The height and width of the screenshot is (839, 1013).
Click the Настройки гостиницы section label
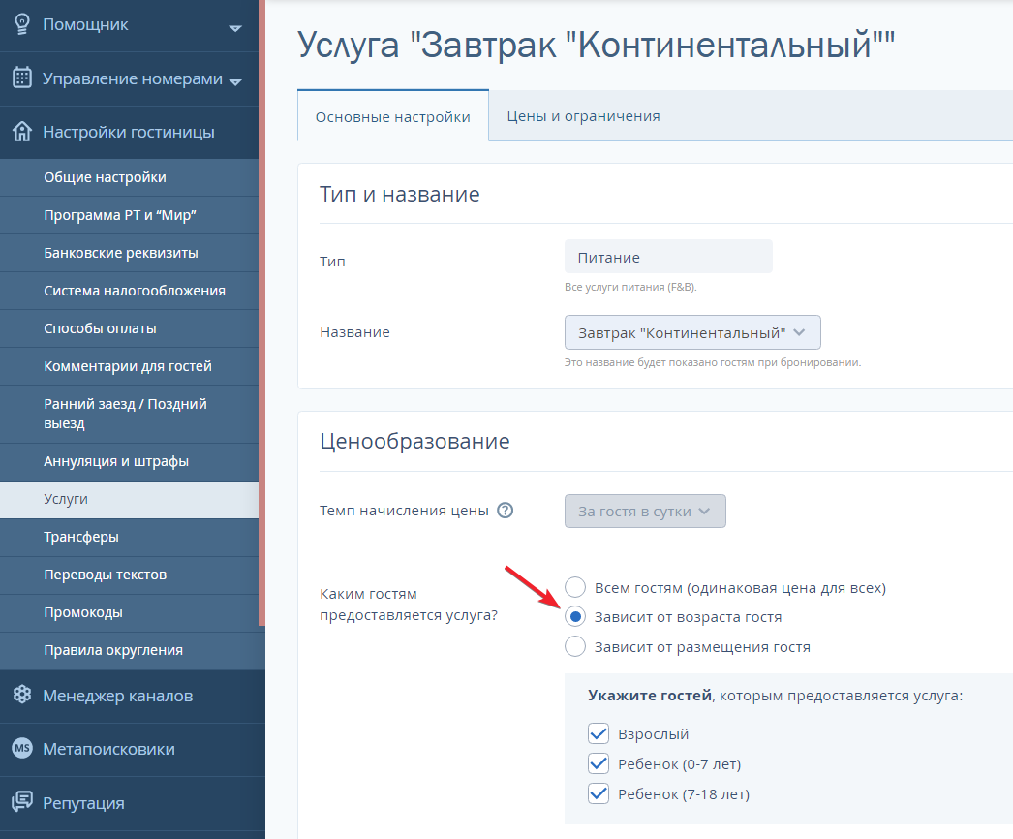coord(129,132)
